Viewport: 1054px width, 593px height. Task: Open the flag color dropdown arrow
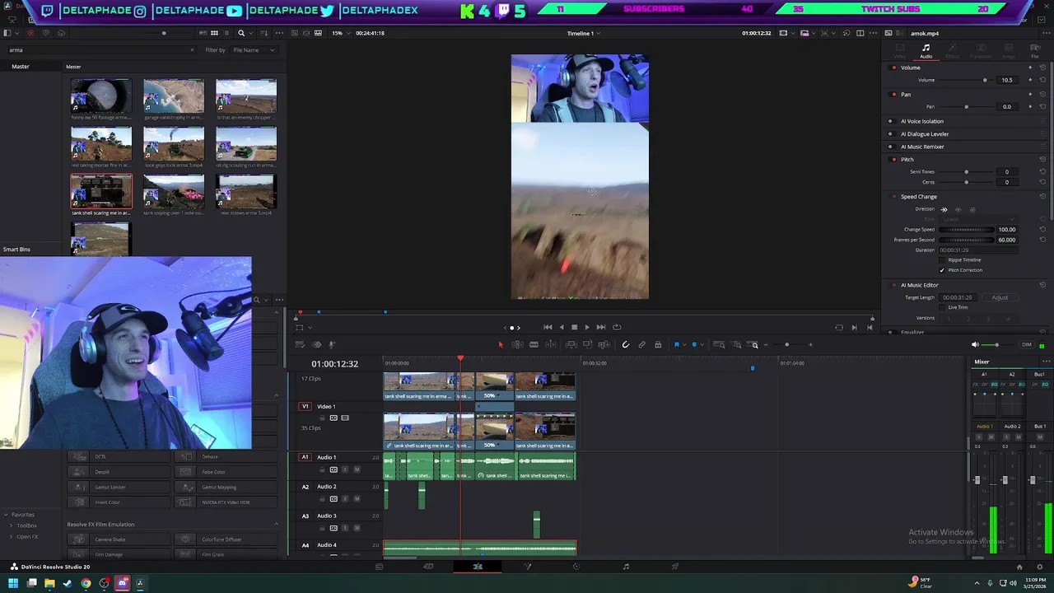pyautogui.click(x=683, y=344)
